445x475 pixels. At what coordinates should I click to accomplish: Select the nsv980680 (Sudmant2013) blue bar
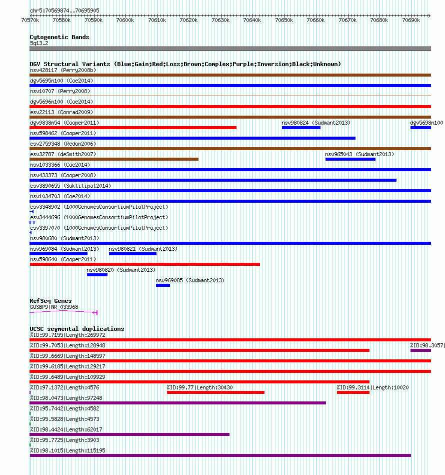tap(230, 243)
